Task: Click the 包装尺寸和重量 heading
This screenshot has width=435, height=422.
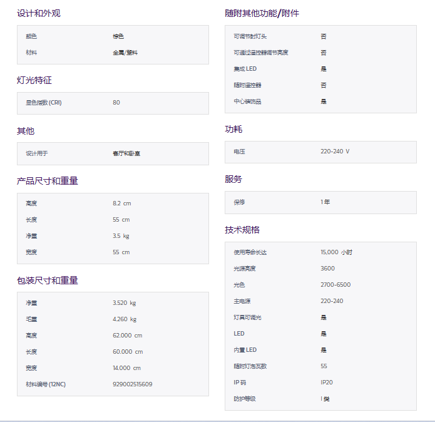Action: coord(48,280)
